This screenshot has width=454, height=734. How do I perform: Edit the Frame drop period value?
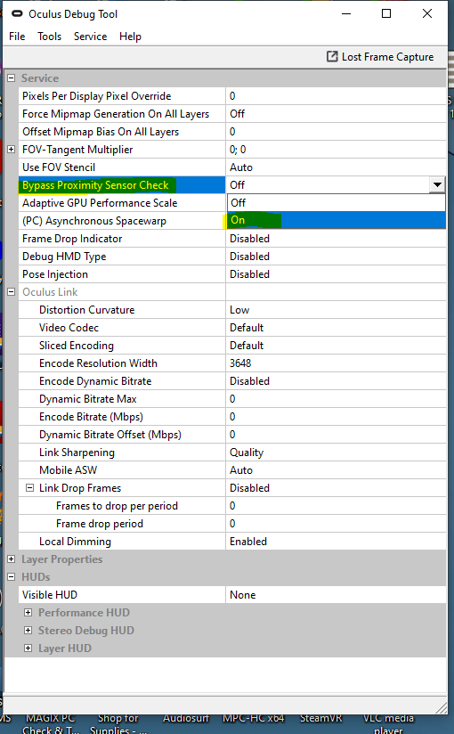tap(336, 524)
